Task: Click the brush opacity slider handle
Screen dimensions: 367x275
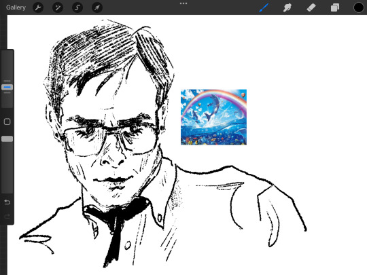Action: click(7, 139)
